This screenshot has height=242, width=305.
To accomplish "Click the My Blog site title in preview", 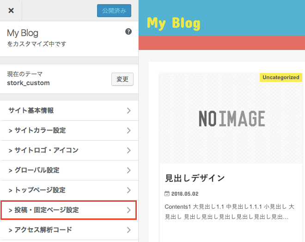I will pyautogui.click(x=173, y=23).
